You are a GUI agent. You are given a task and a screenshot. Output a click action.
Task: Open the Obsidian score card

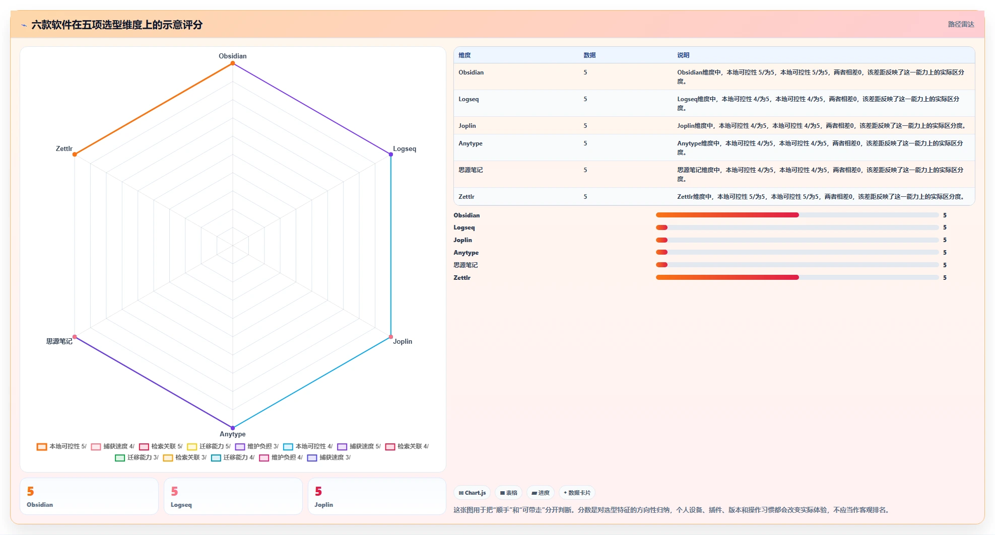click(89, 496)
